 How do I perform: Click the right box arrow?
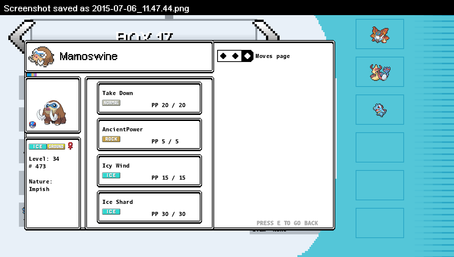[267, 30]
